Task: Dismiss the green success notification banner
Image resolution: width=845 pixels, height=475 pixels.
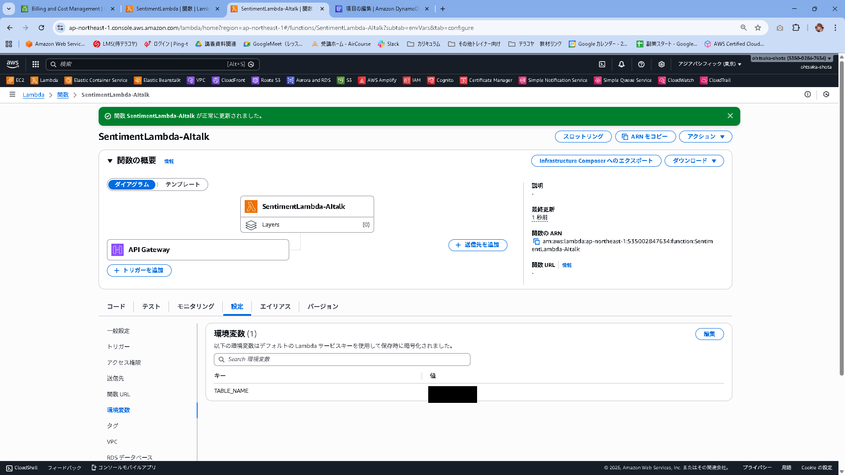Action: point(730,116)
